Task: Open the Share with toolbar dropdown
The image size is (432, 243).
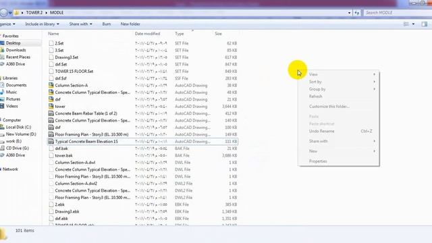Action: [80, 24]
